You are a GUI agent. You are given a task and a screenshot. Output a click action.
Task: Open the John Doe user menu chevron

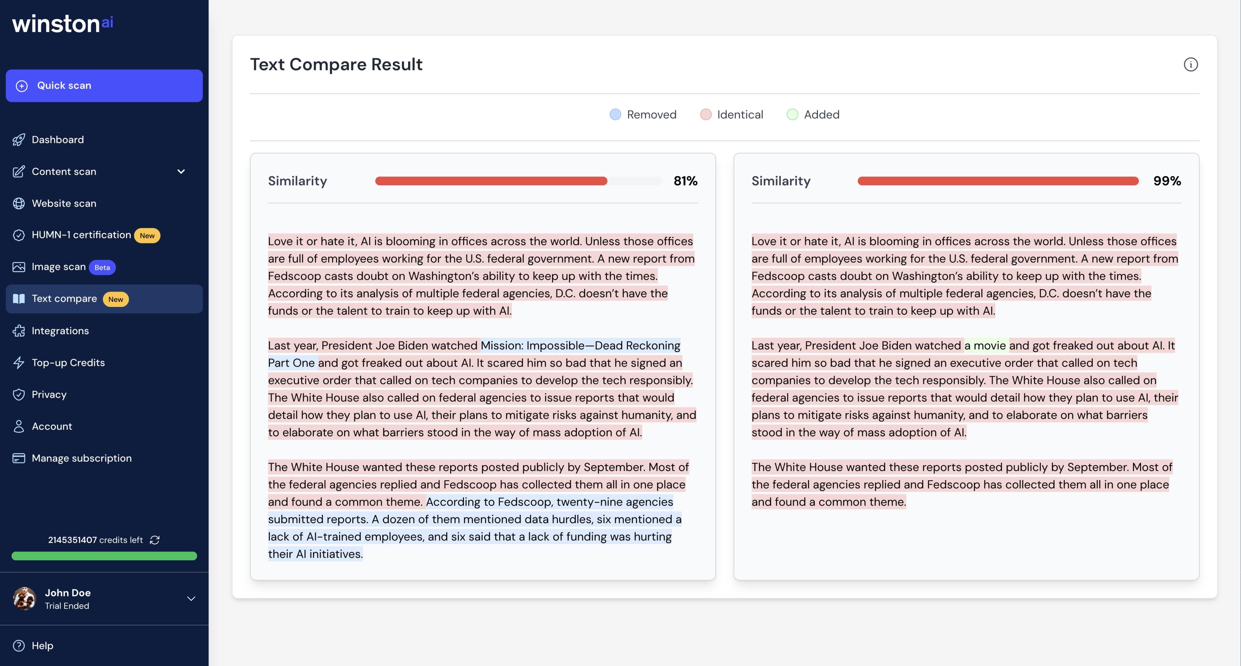[x=191, y=598]
